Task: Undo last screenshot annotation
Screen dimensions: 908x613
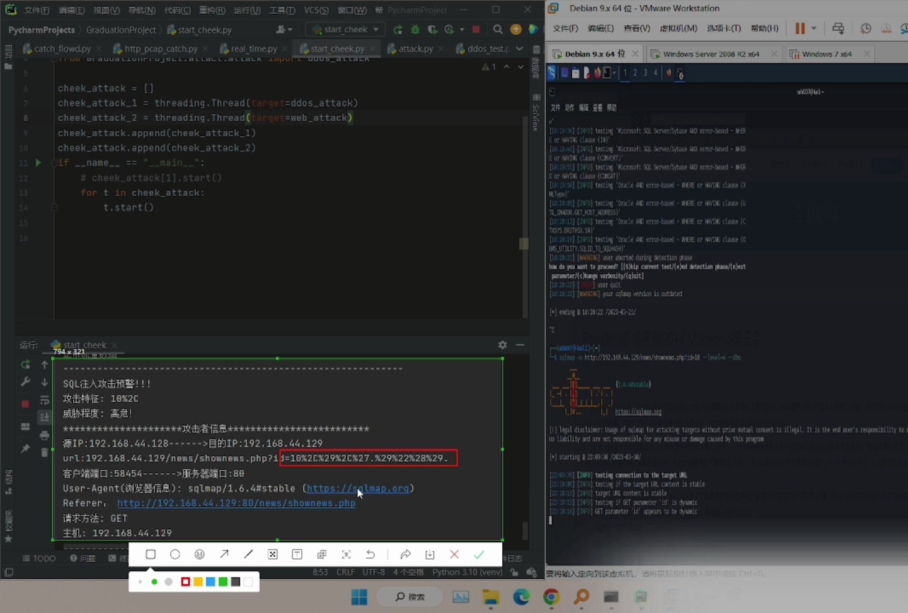Action: (370, 554)
